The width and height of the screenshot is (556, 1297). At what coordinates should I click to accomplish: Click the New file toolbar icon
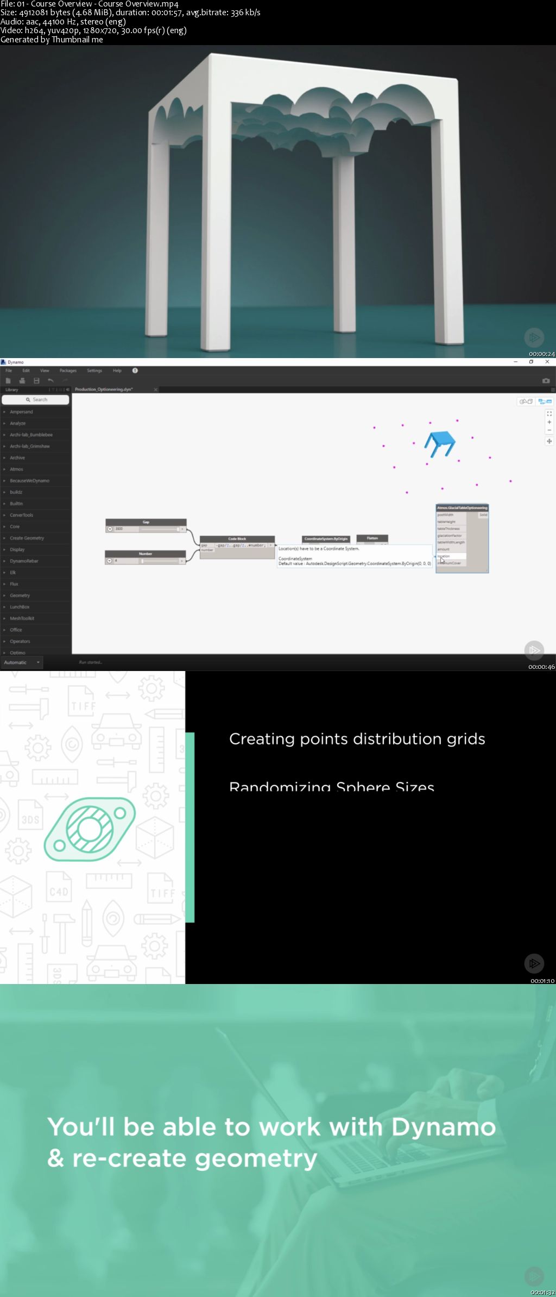[x=8, y=381]
